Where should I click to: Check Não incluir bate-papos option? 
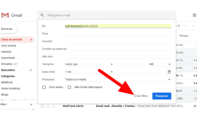click(69, 87)
